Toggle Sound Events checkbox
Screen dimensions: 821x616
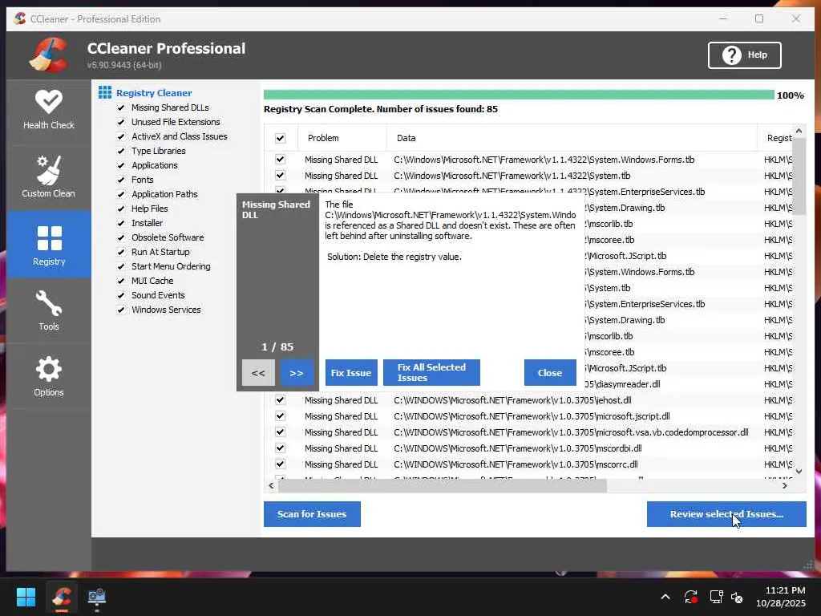pos(121,295)
